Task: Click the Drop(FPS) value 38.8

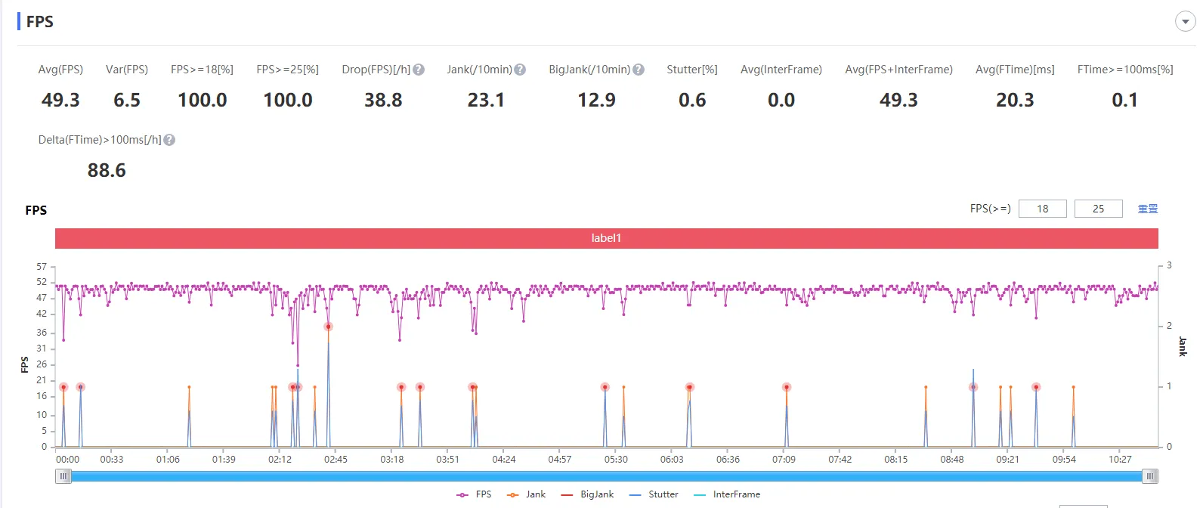Action: coord(383,101)
